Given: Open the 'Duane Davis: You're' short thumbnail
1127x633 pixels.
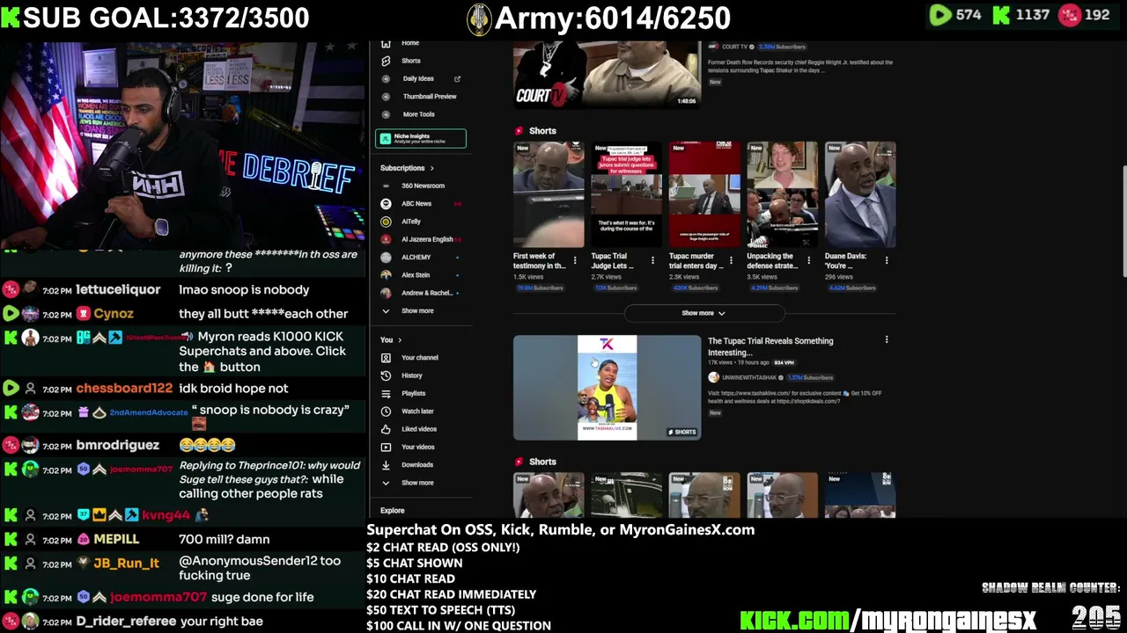Looking at the screenshot, I should click(x=860, y=194).
